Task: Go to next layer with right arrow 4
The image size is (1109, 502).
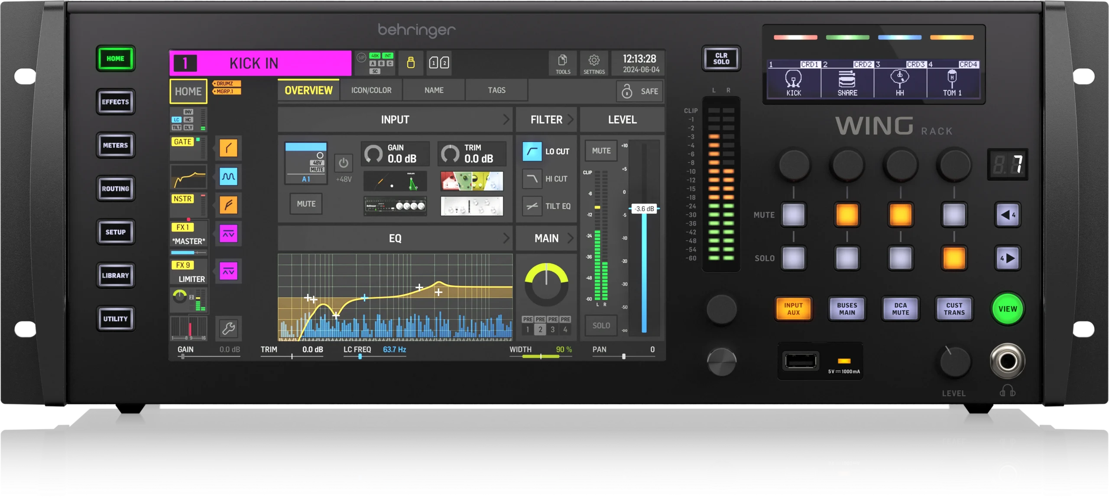Action: [x=1008, y=258]
